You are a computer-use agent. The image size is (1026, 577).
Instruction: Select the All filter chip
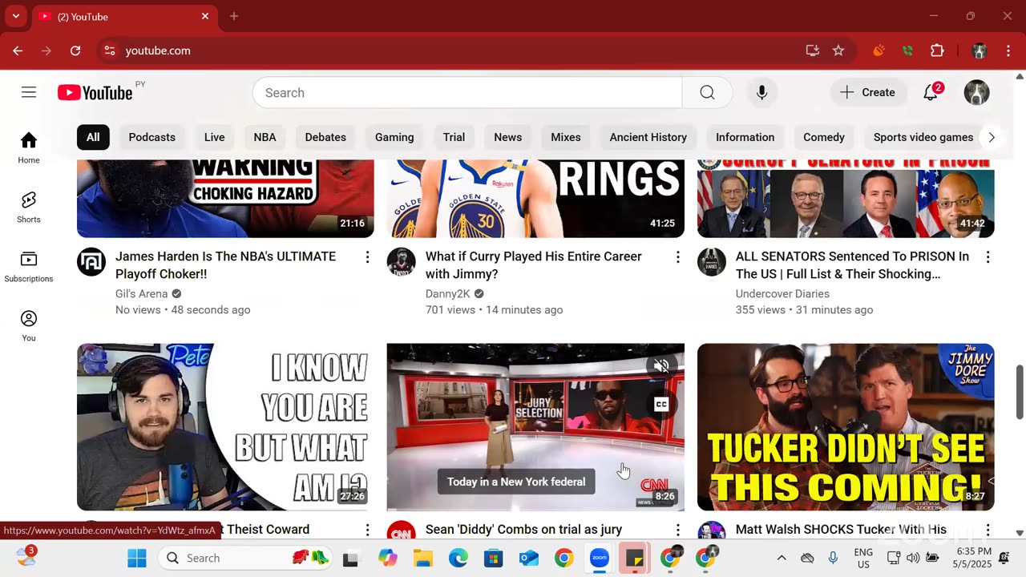coord(93,137)
